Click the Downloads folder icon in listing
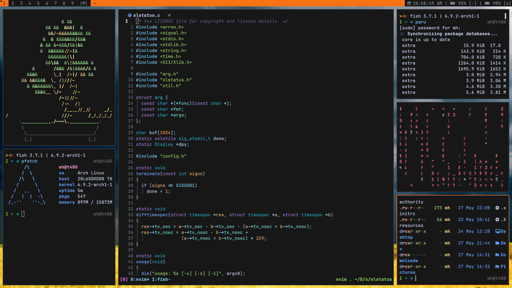The image size is (512, 288). [497, 255]
